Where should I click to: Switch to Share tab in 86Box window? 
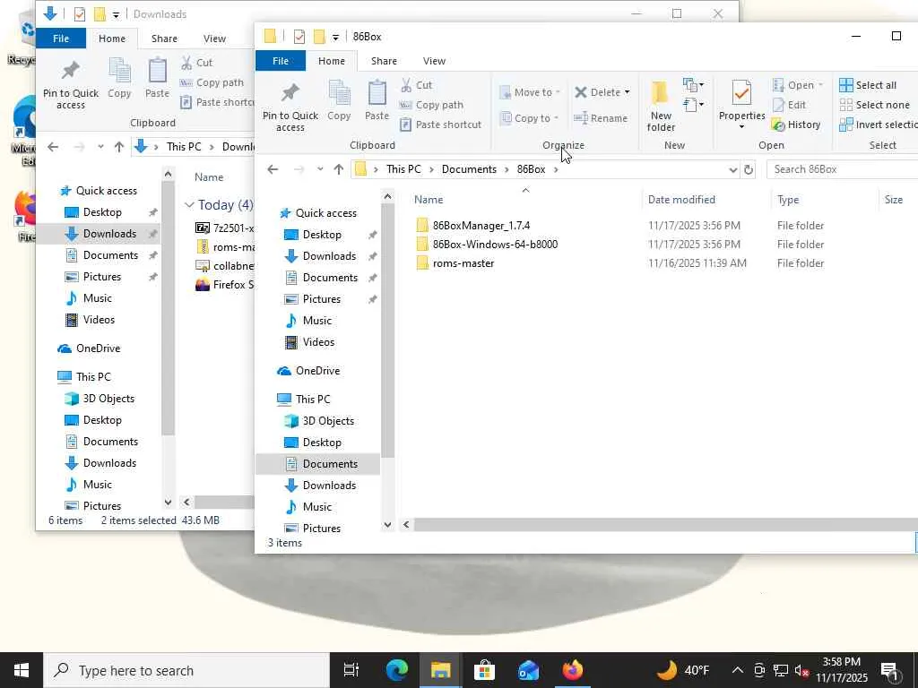(x=384, y=61)
